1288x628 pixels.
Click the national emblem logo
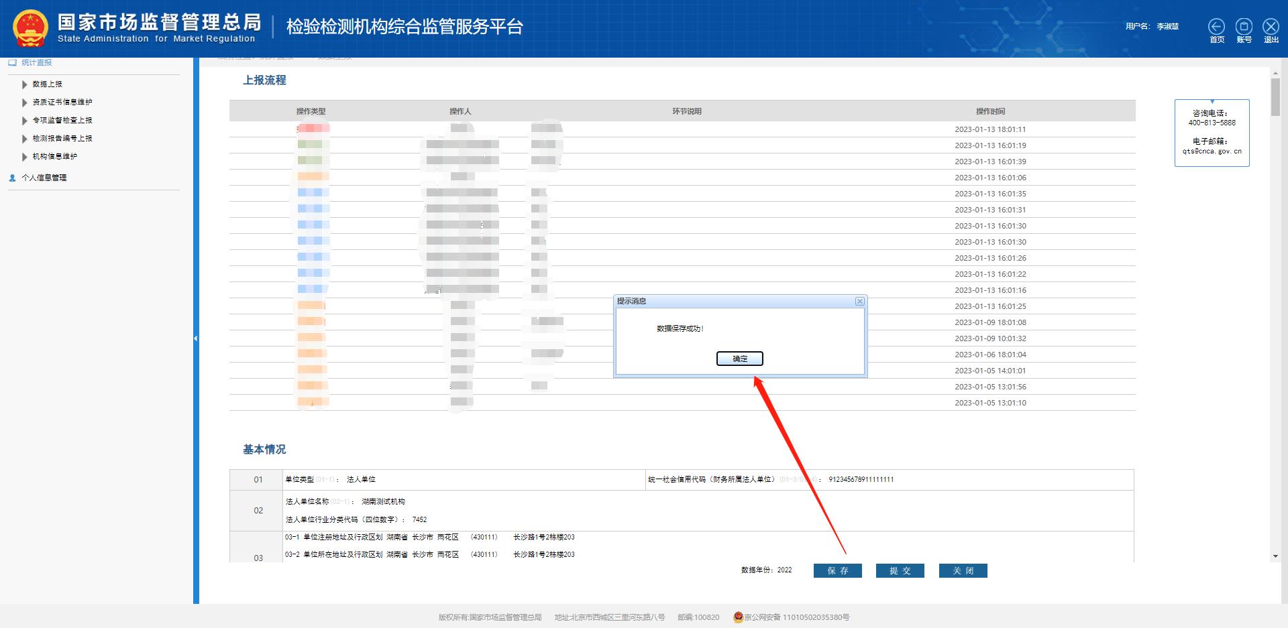click(31, 28)
